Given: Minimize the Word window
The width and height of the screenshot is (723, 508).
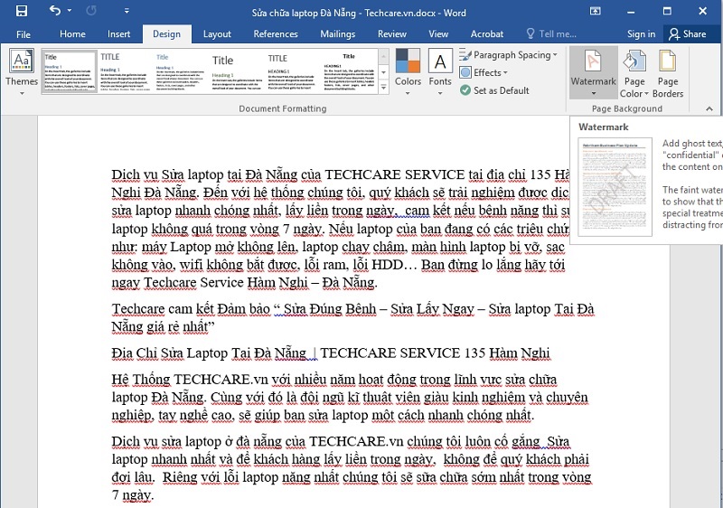Looking at the screenshot, I should click(x=631, y=11).
